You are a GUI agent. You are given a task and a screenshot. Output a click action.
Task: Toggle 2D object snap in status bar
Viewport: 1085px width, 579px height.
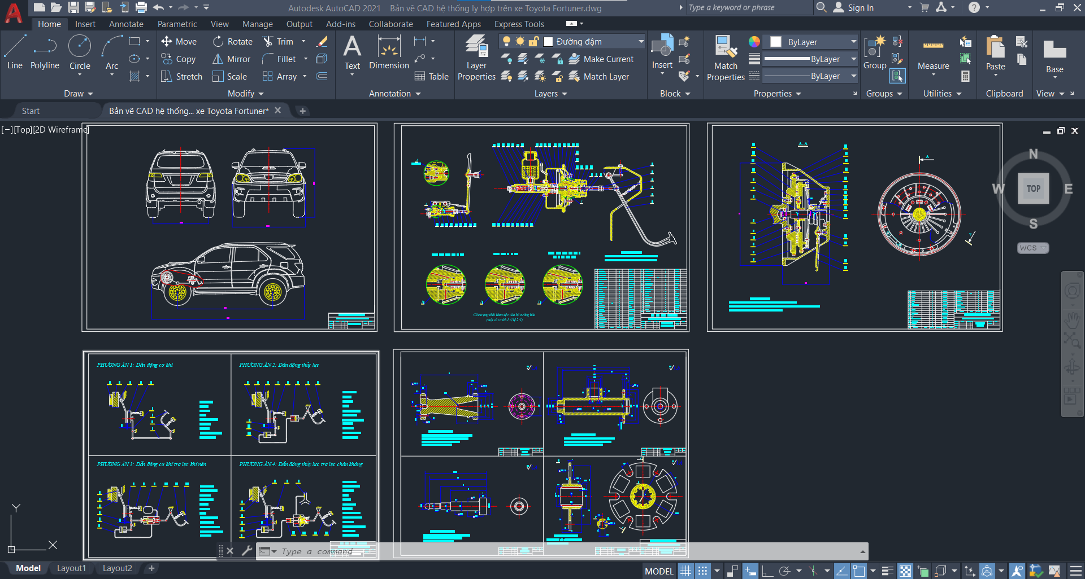(x=859, y=571)
